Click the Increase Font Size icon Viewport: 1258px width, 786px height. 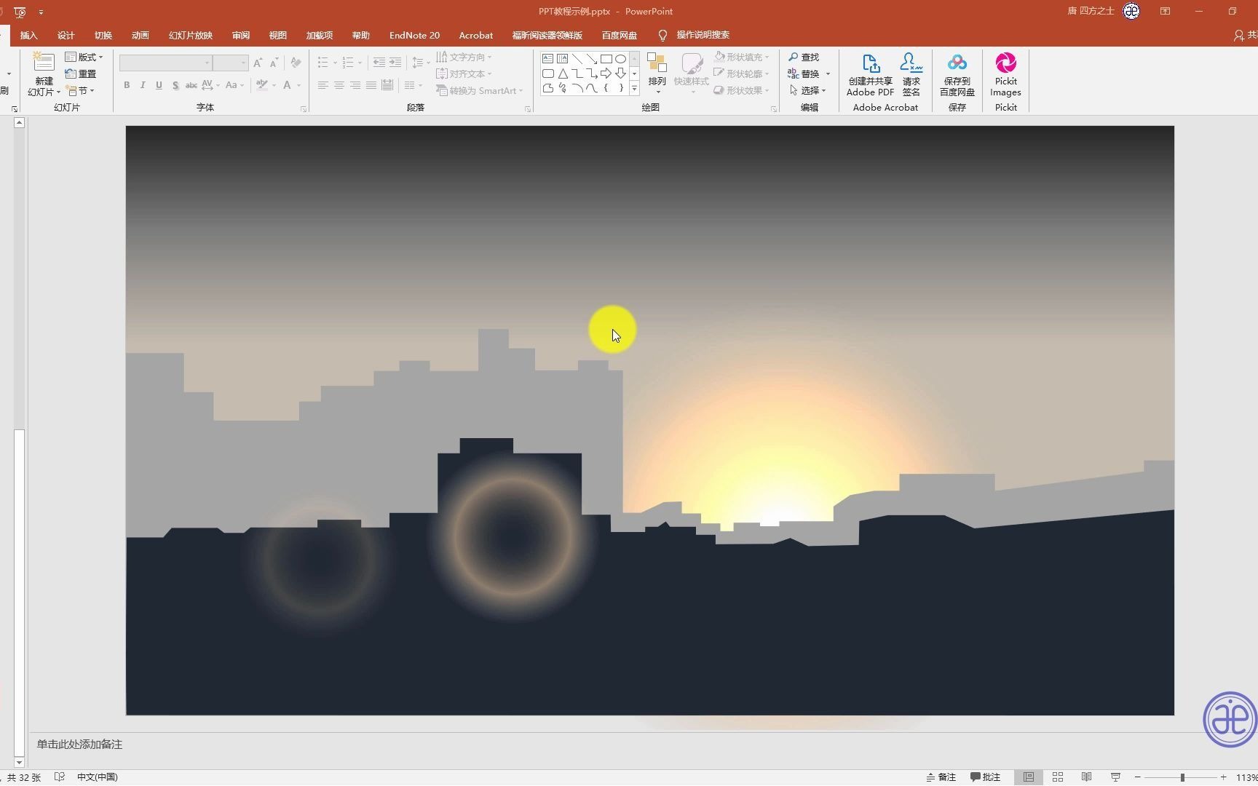point(258,63)
